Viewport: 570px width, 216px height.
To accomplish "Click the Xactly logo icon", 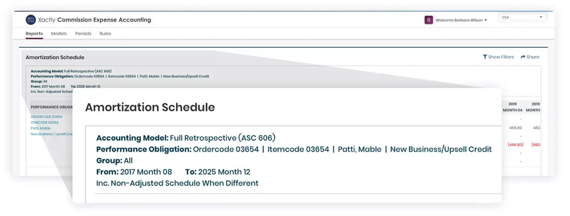I will point(31,20).
